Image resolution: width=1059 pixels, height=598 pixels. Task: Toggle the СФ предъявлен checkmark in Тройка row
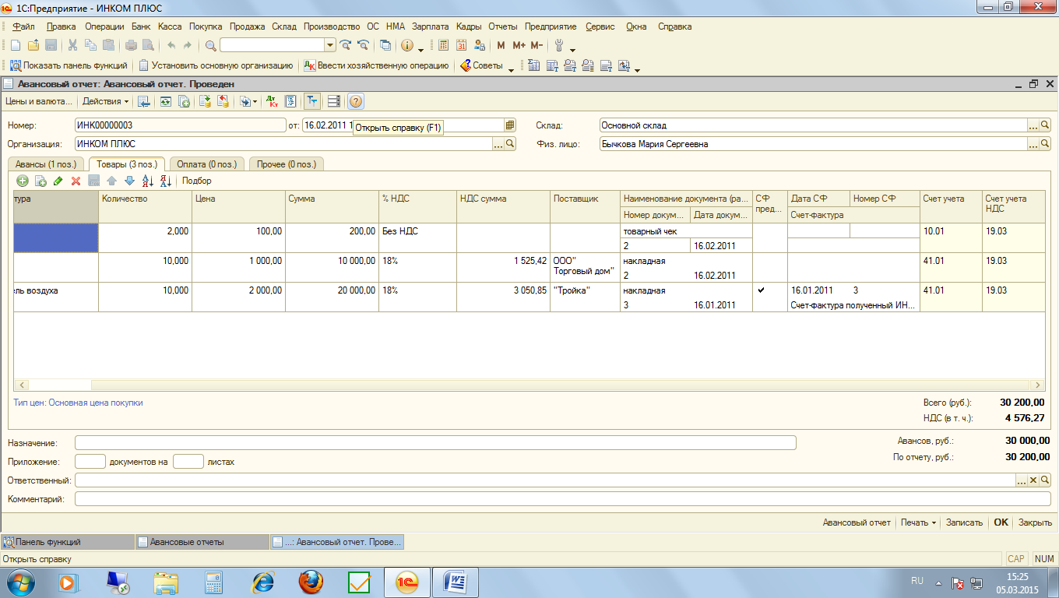coord(761,290)
